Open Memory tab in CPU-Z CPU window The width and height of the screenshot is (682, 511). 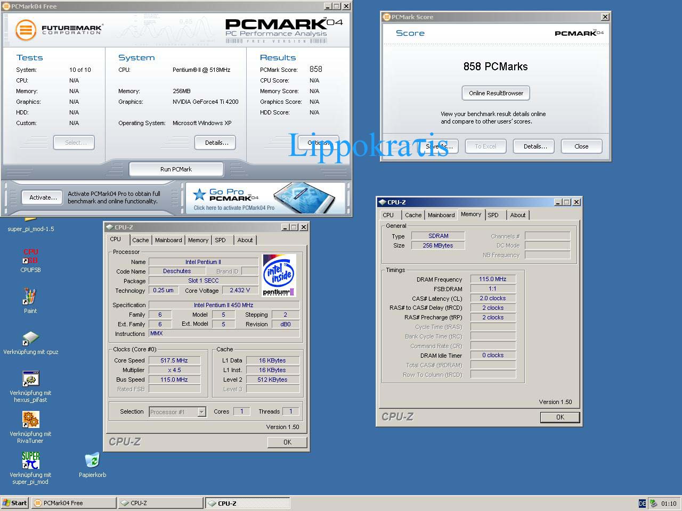point(198,240)
